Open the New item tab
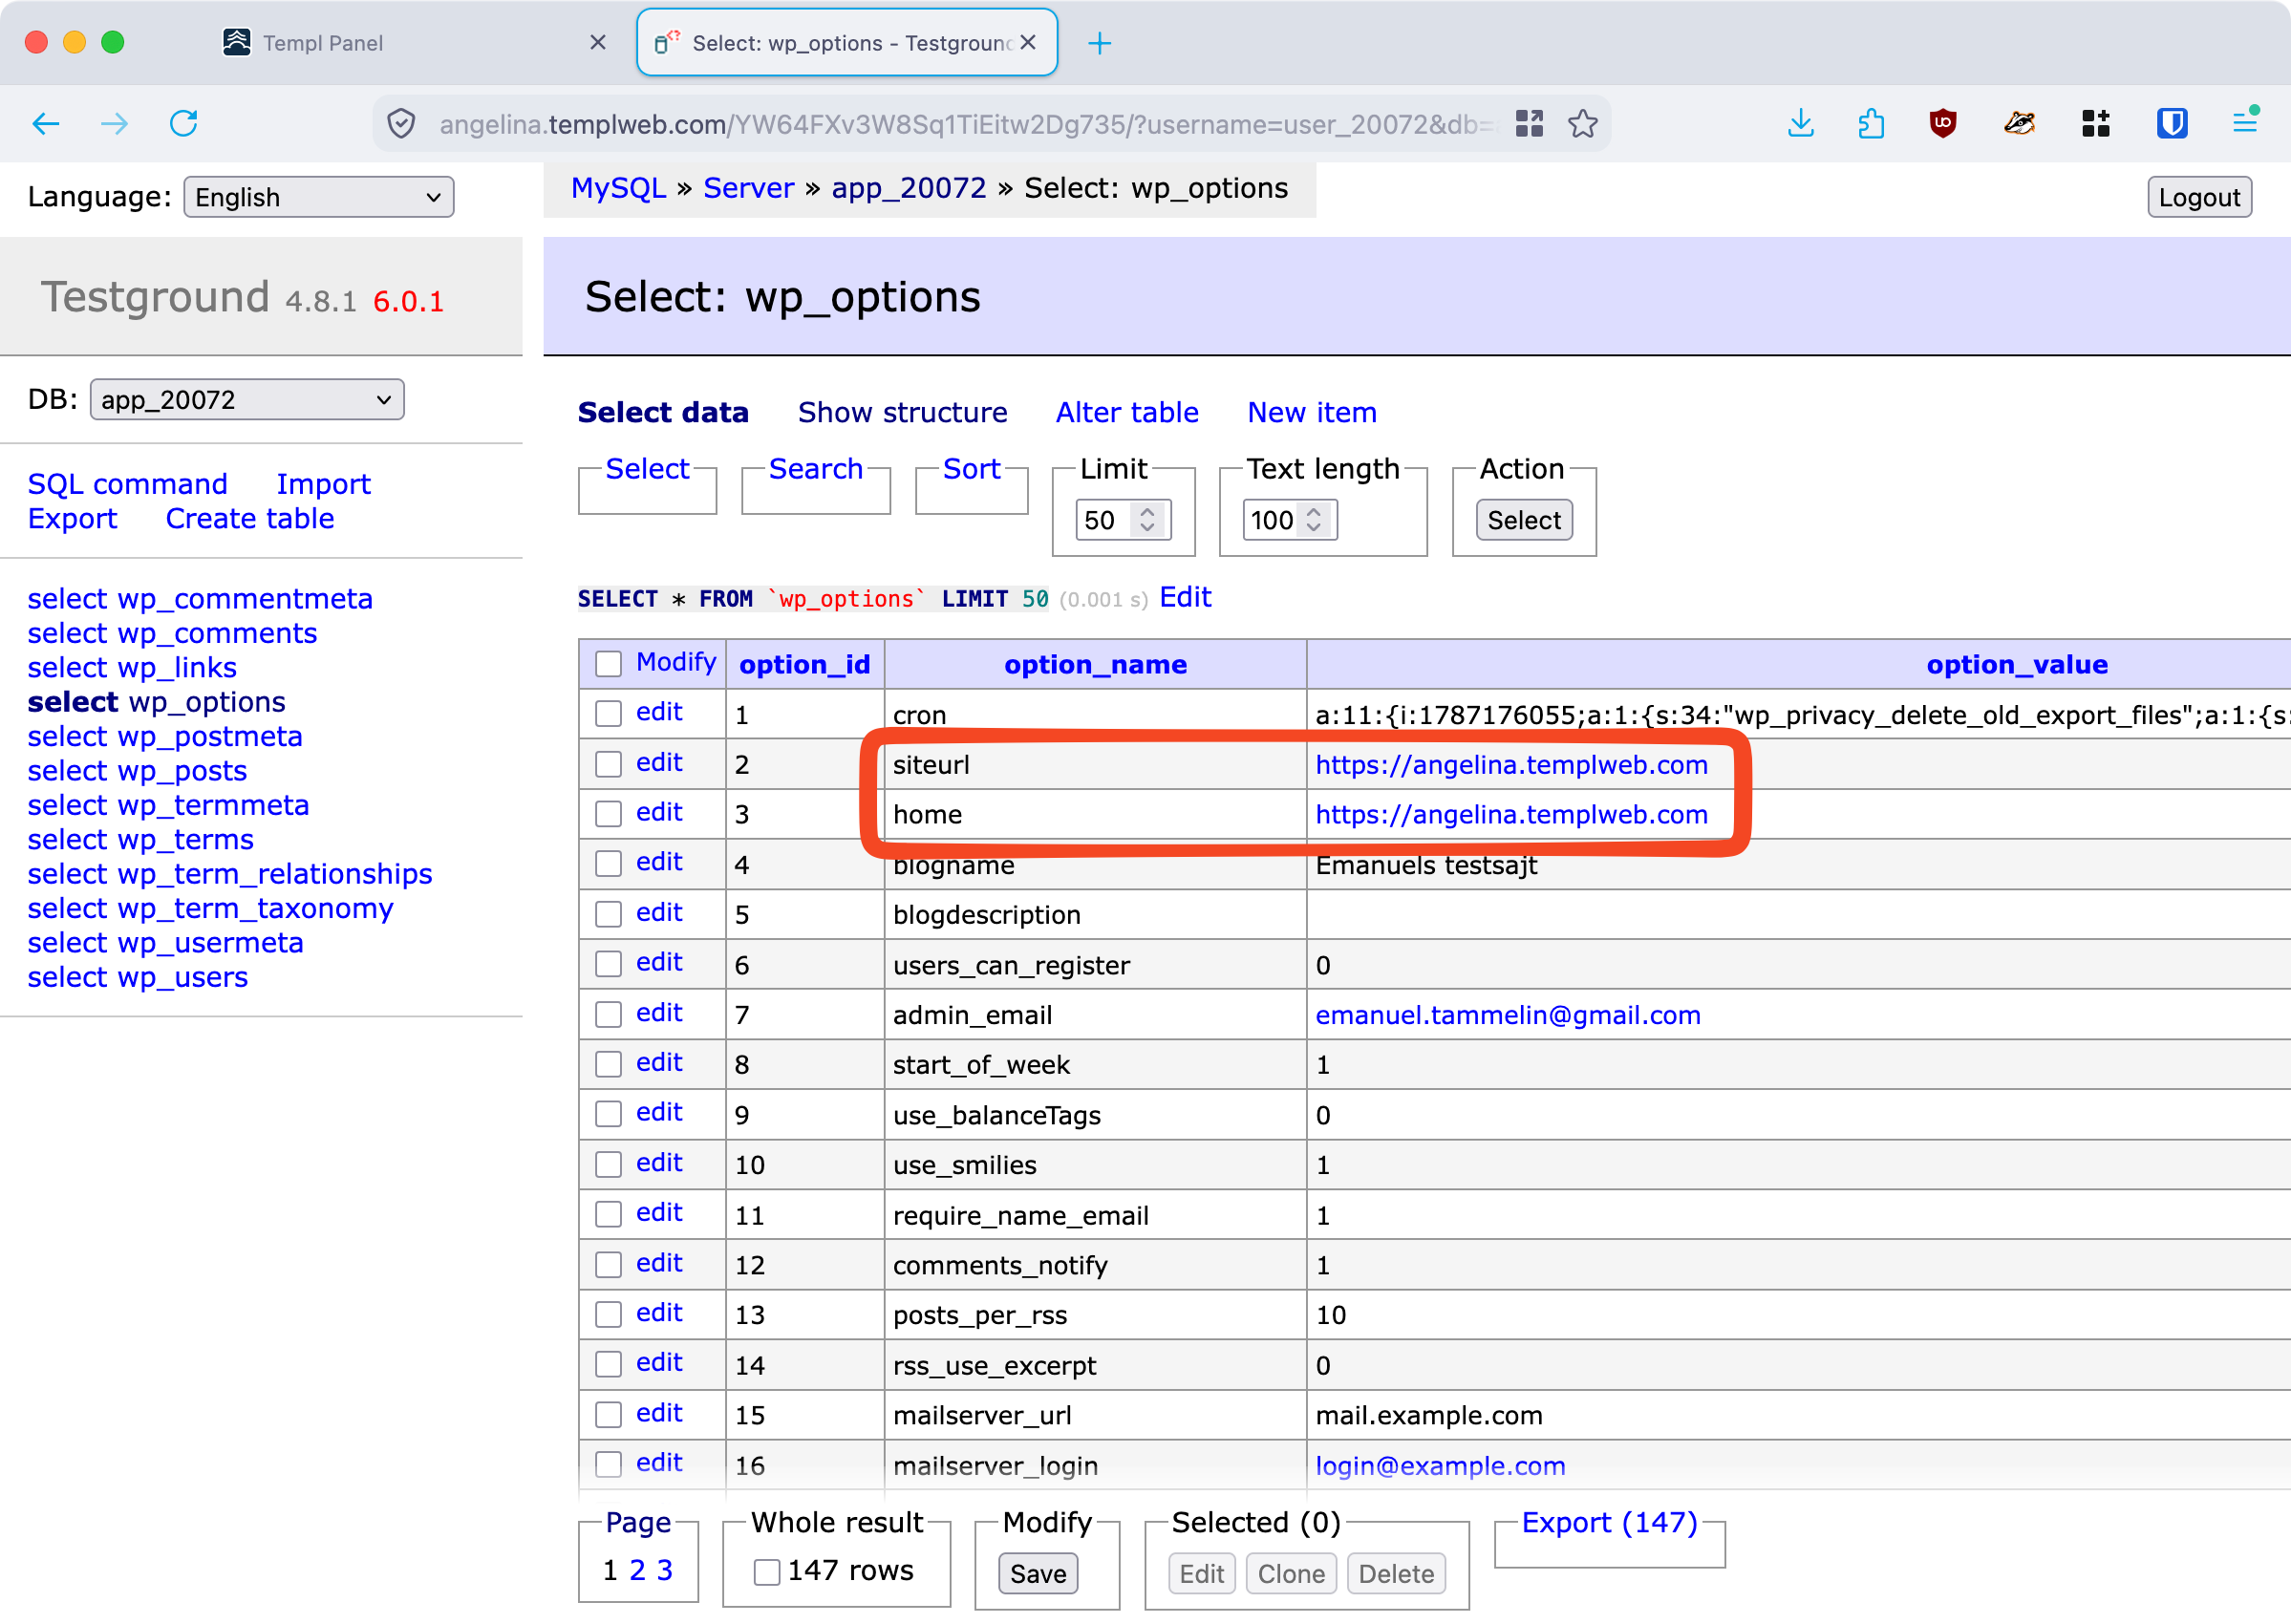The image size is (2291, 1624). click(1312, 413)
